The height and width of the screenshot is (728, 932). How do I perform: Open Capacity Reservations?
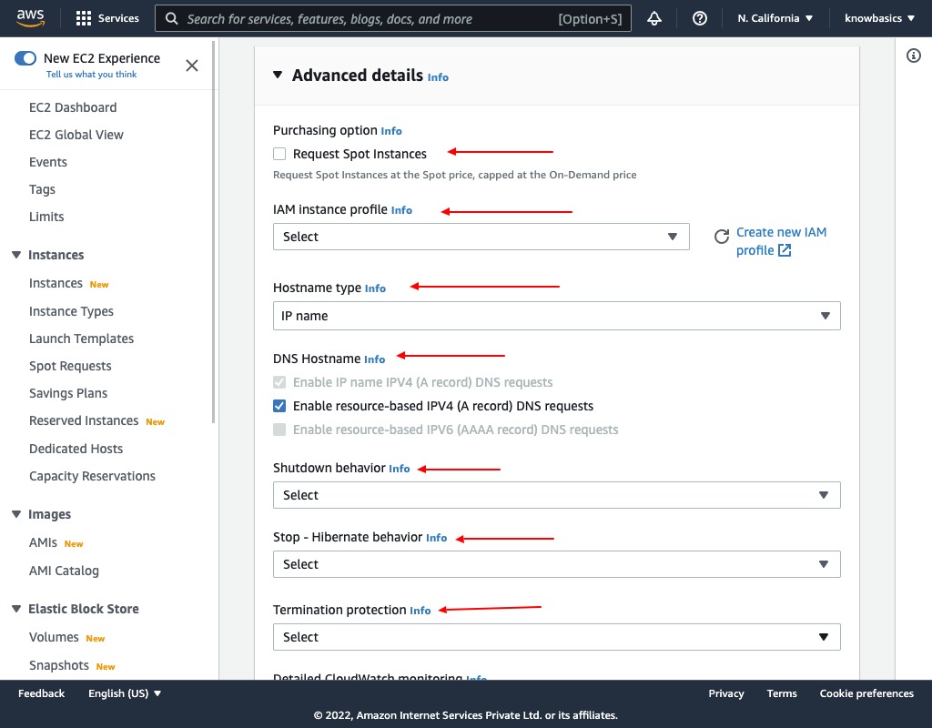pyautogui.click(x=92, y=476)
